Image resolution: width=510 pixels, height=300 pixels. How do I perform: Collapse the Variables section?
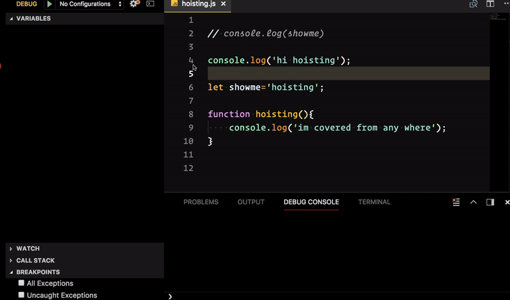coord(33,18)
